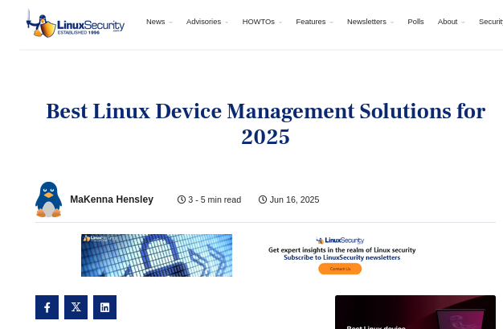503x329 pixels.
Task: Click the article title heading
Action: (x=266, y=124)
